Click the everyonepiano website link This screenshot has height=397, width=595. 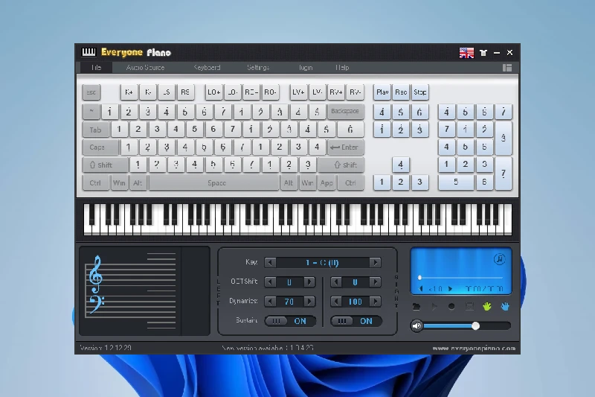(473, 349)
